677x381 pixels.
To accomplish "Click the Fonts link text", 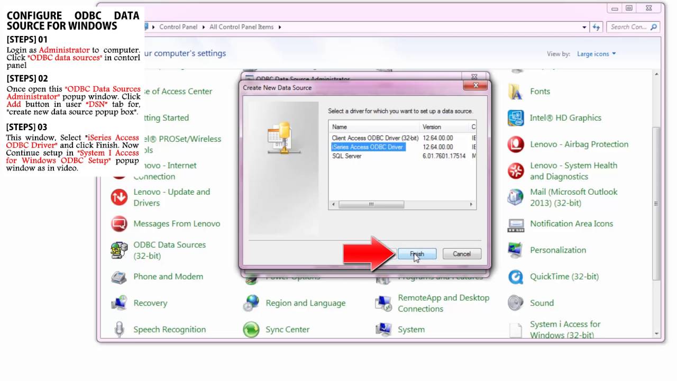I will (x=540, y=92).
